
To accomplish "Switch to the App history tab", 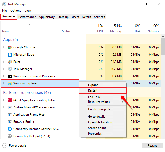I will coord(47,17).
